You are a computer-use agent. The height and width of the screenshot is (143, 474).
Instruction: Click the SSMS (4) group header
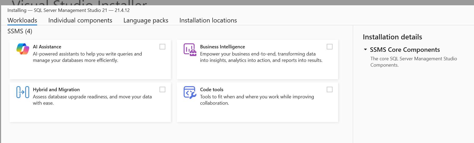click(x=20, y=31)
